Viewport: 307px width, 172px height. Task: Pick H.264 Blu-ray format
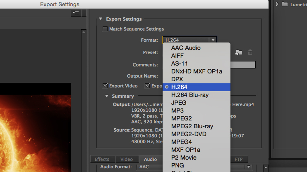[197, 95]
